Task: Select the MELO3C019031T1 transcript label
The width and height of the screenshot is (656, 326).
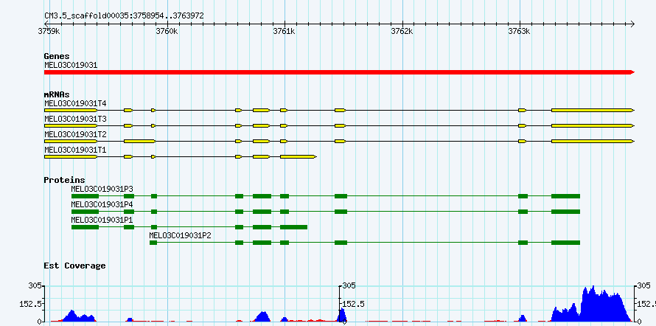Action: click(76, 150)
